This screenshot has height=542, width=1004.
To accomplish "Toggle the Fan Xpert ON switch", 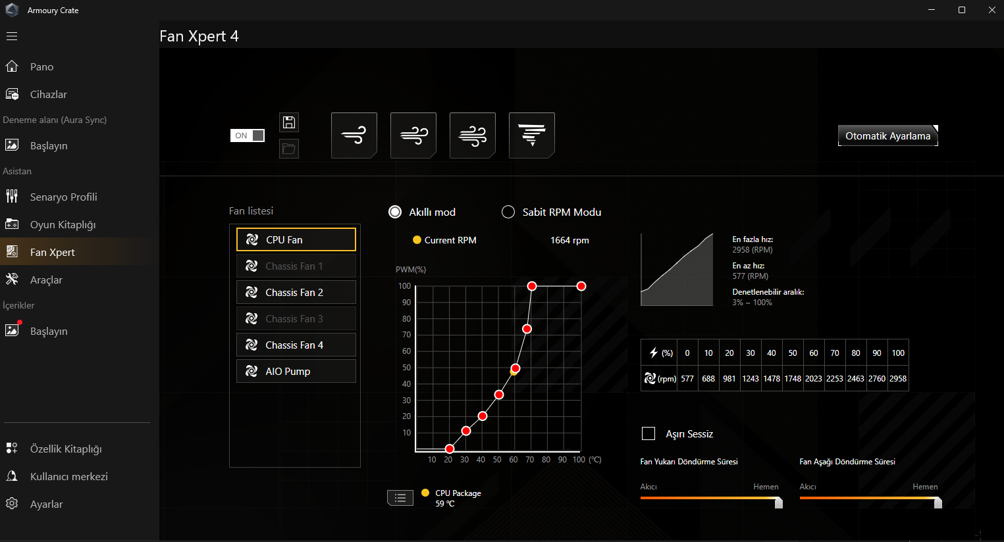I will point(248,135).
